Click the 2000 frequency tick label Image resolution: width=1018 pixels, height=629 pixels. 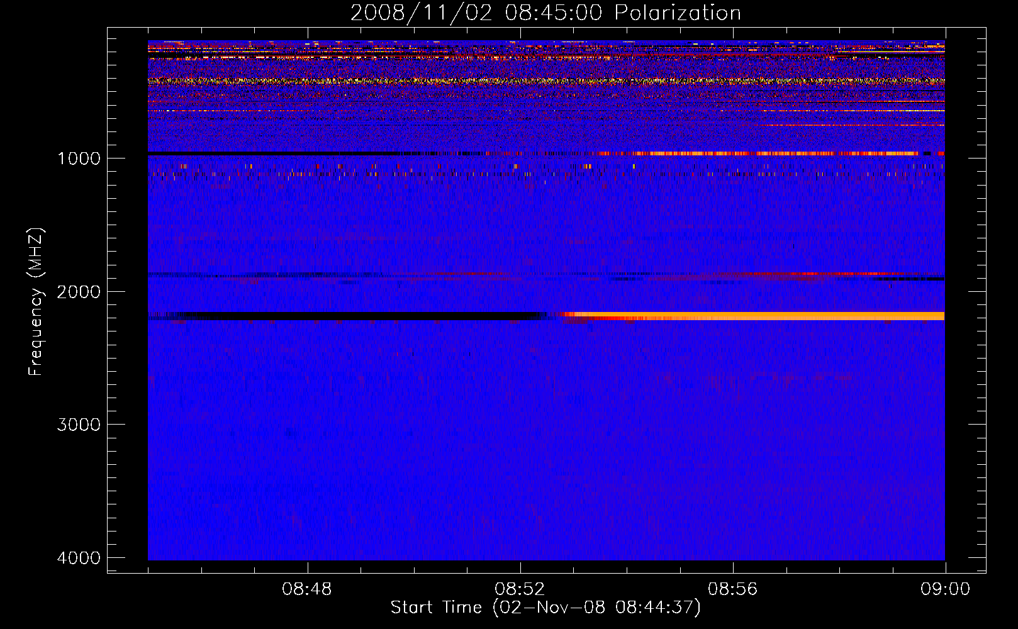[x=79, y=292]
